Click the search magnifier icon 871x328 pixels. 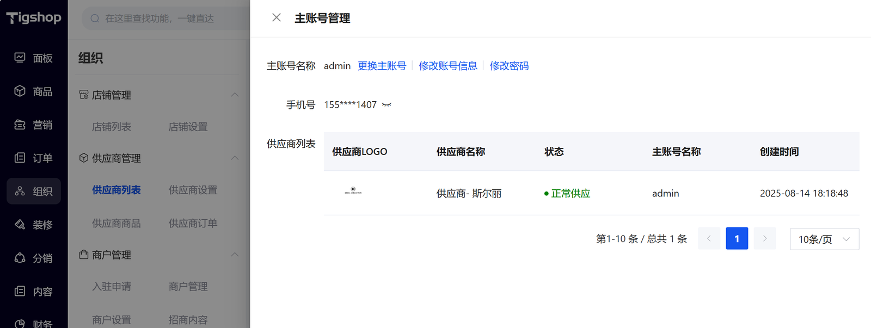pyautogui.click(x=95, y=18)
